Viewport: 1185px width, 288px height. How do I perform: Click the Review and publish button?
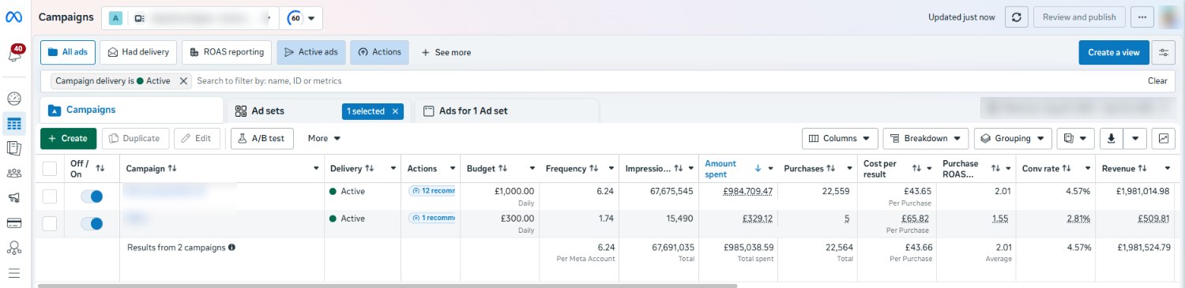pos(1079,17)
